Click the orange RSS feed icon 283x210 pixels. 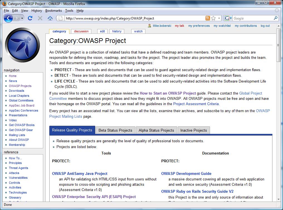(208, 18)
